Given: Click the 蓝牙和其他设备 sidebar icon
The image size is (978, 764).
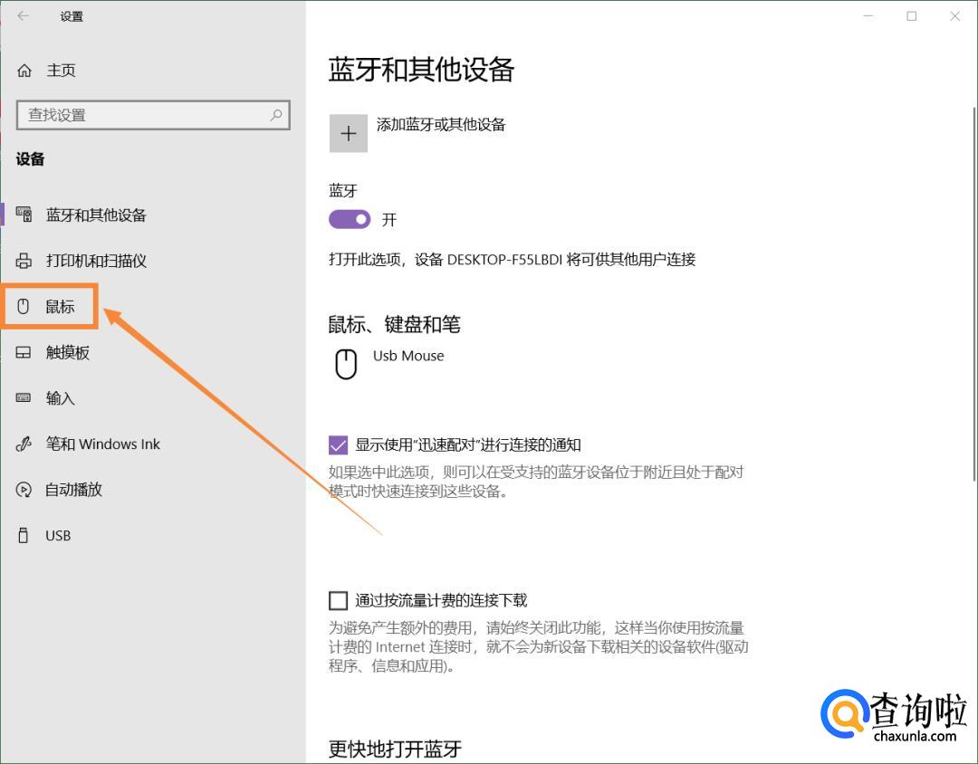Looking at the screenshot, I should click(24, 215).
